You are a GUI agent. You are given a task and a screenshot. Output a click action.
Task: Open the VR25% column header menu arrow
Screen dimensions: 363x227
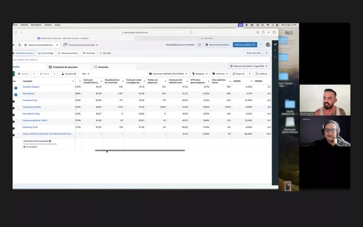[251, 81]
